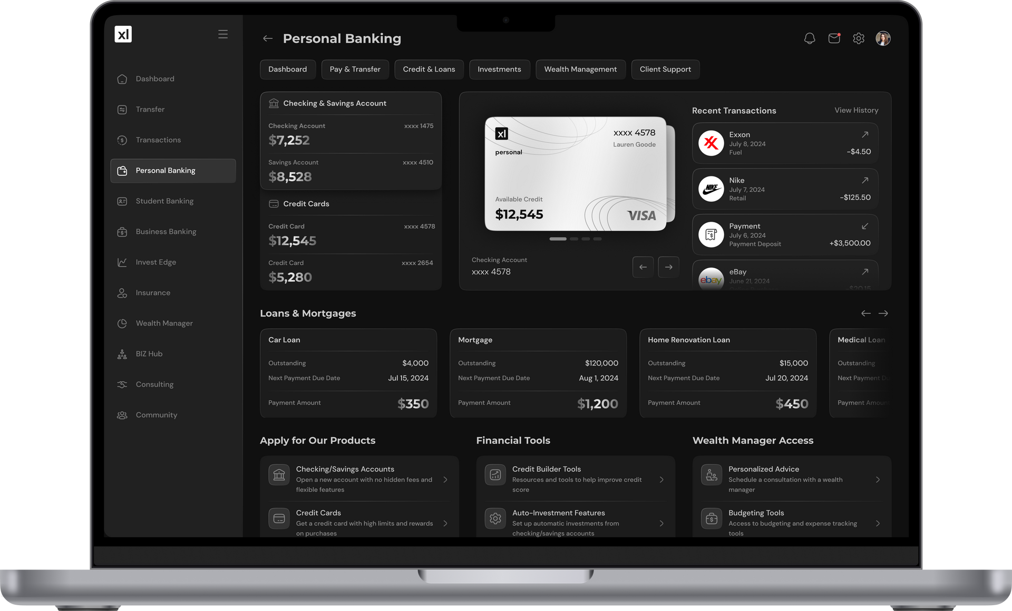Select Checking Account xxxx 1475 row
This screenshot has height=611, width=1012.
pos(351,135)
